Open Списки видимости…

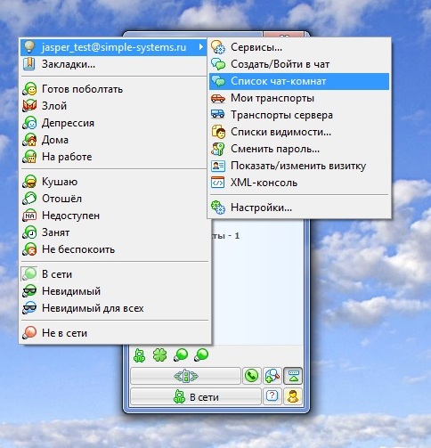coord(299,132)
